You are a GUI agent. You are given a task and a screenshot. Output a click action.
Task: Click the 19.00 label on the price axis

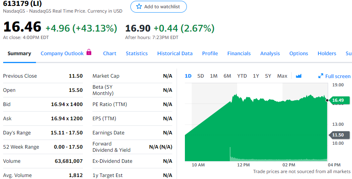pyautogui.click(x=338, y=85)
